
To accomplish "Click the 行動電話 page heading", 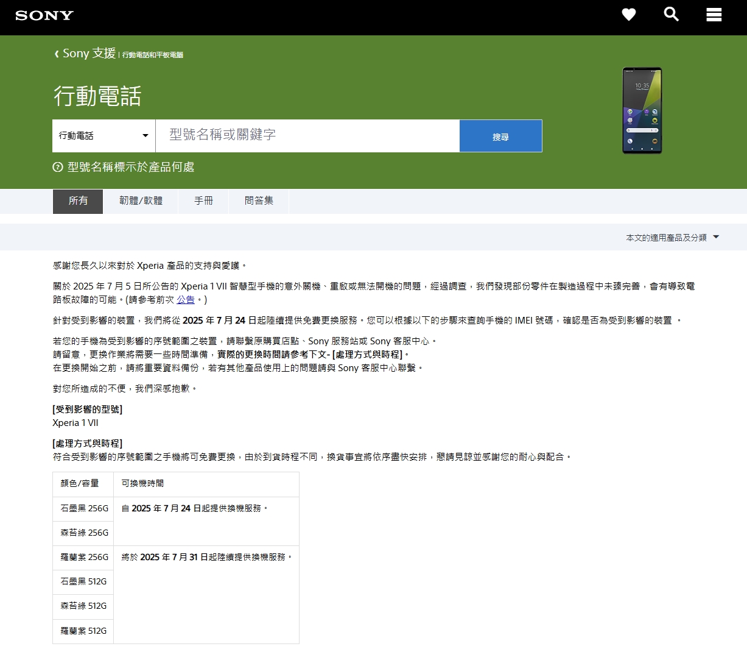I will click(x=97, y=96).
